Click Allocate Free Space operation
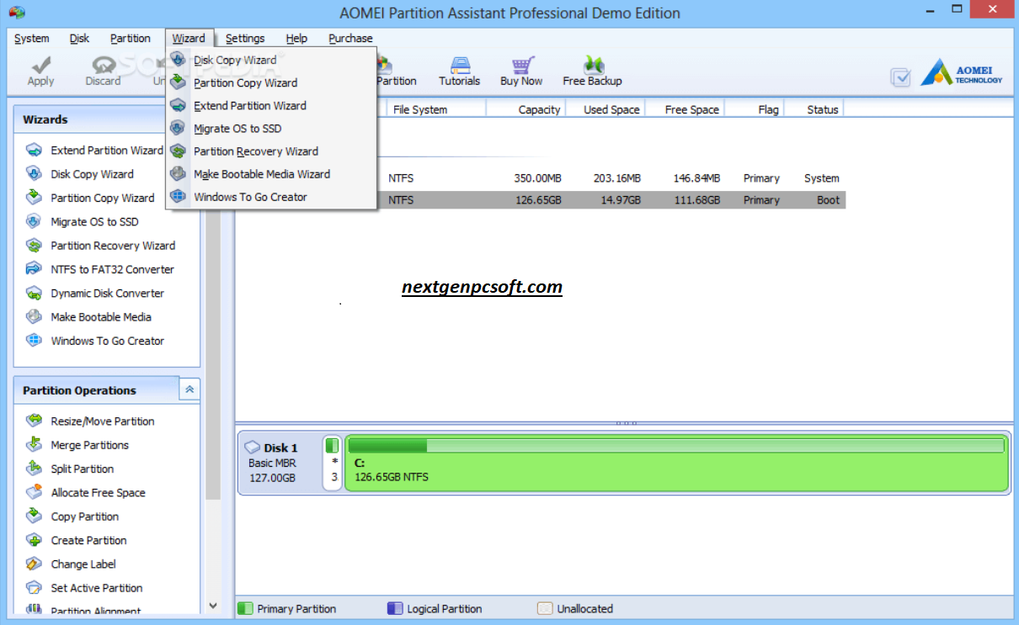 (98, 493)
